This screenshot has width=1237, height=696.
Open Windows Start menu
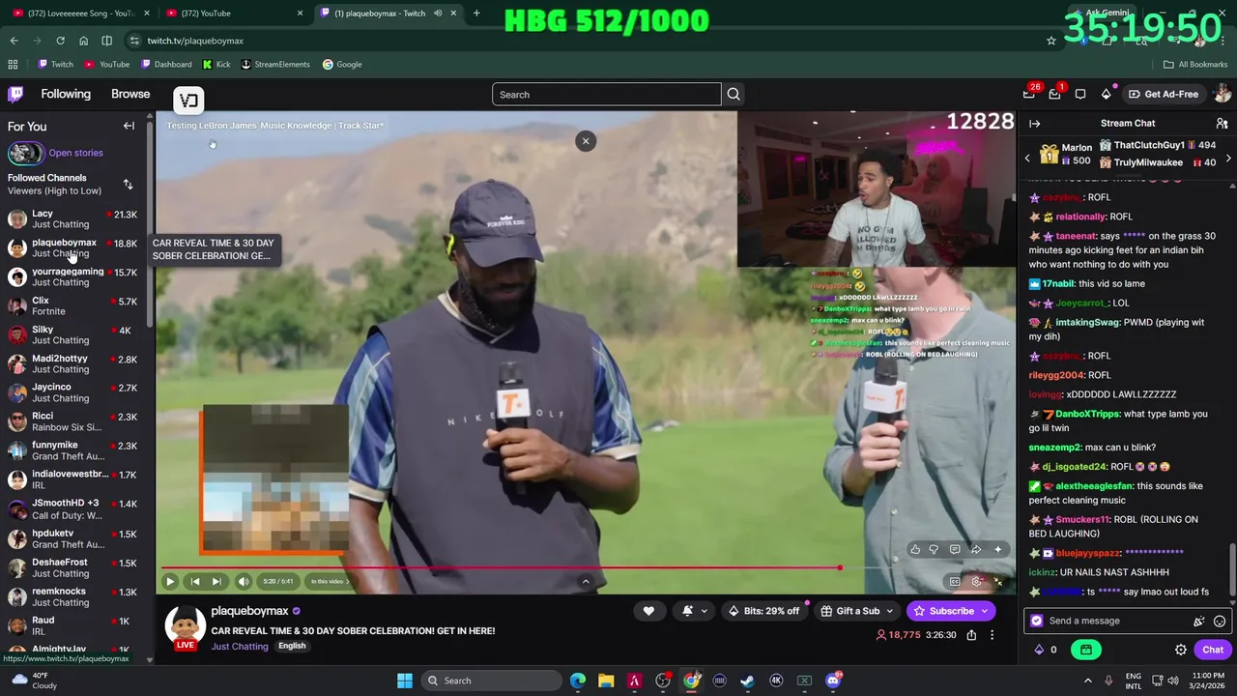point(405,681)
